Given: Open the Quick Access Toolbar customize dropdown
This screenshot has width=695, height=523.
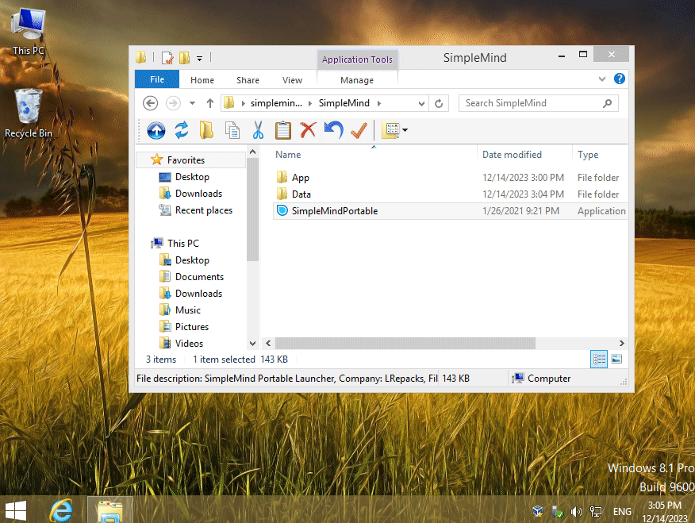Looking at the screenshot, I should coord(199,58).
